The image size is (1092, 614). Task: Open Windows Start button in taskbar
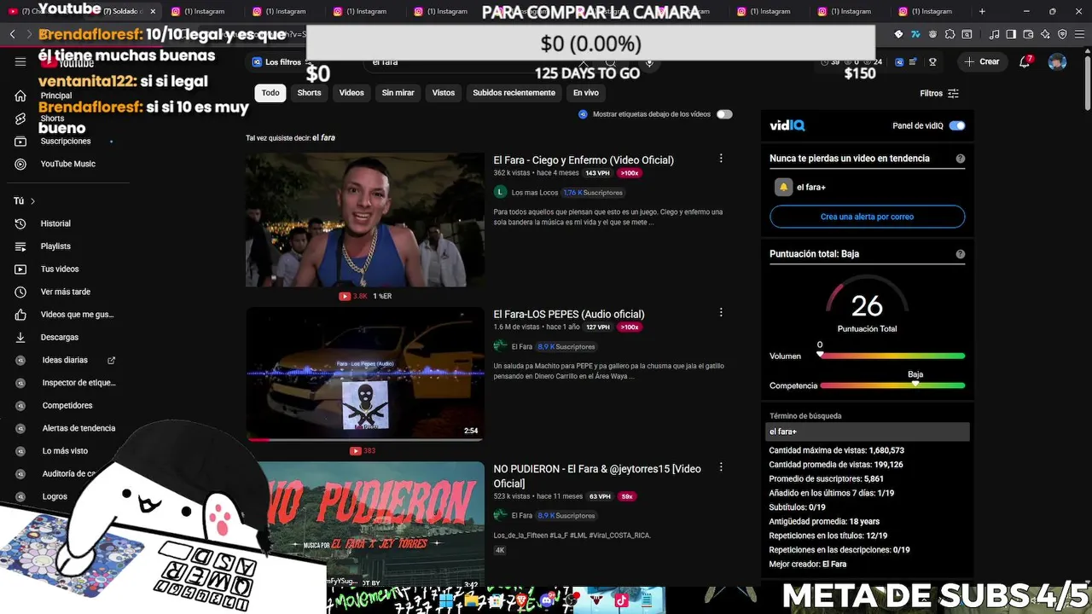(447, 600)
